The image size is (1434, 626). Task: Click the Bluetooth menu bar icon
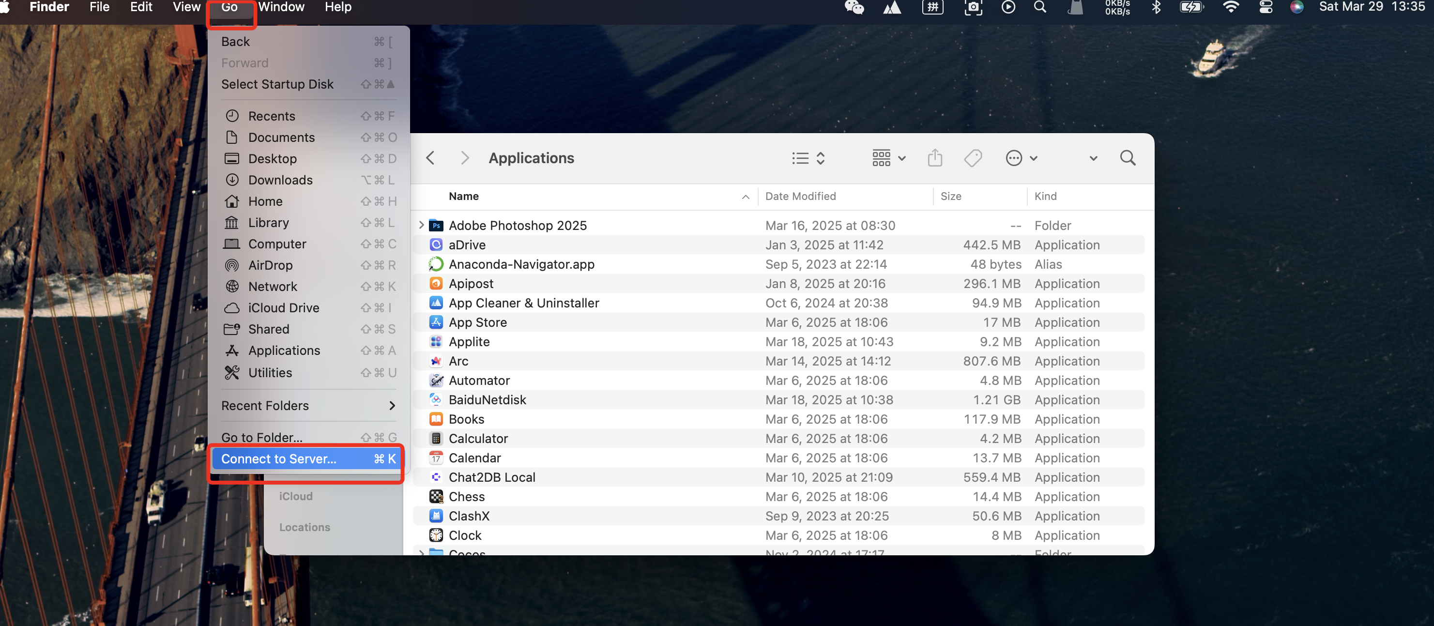point(1156,7)
